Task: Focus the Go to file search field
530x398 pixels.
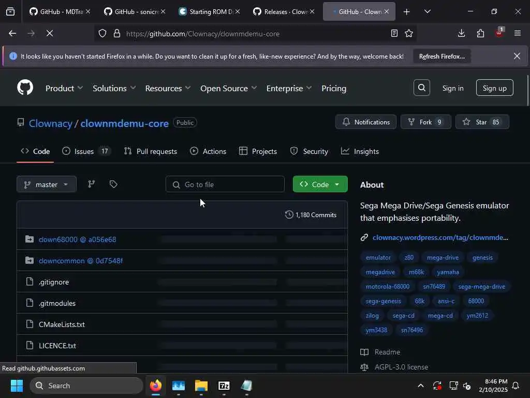Action: point(225,184)
